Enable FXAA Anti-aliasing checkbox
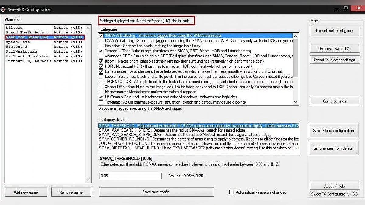The width and height of the screenshot is (365, 205). [101, 41]
